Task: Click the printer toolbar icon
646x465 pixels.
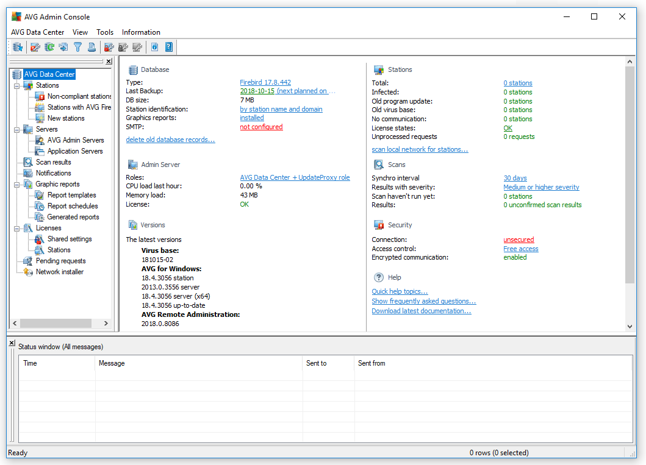Action: coord(92,48)
